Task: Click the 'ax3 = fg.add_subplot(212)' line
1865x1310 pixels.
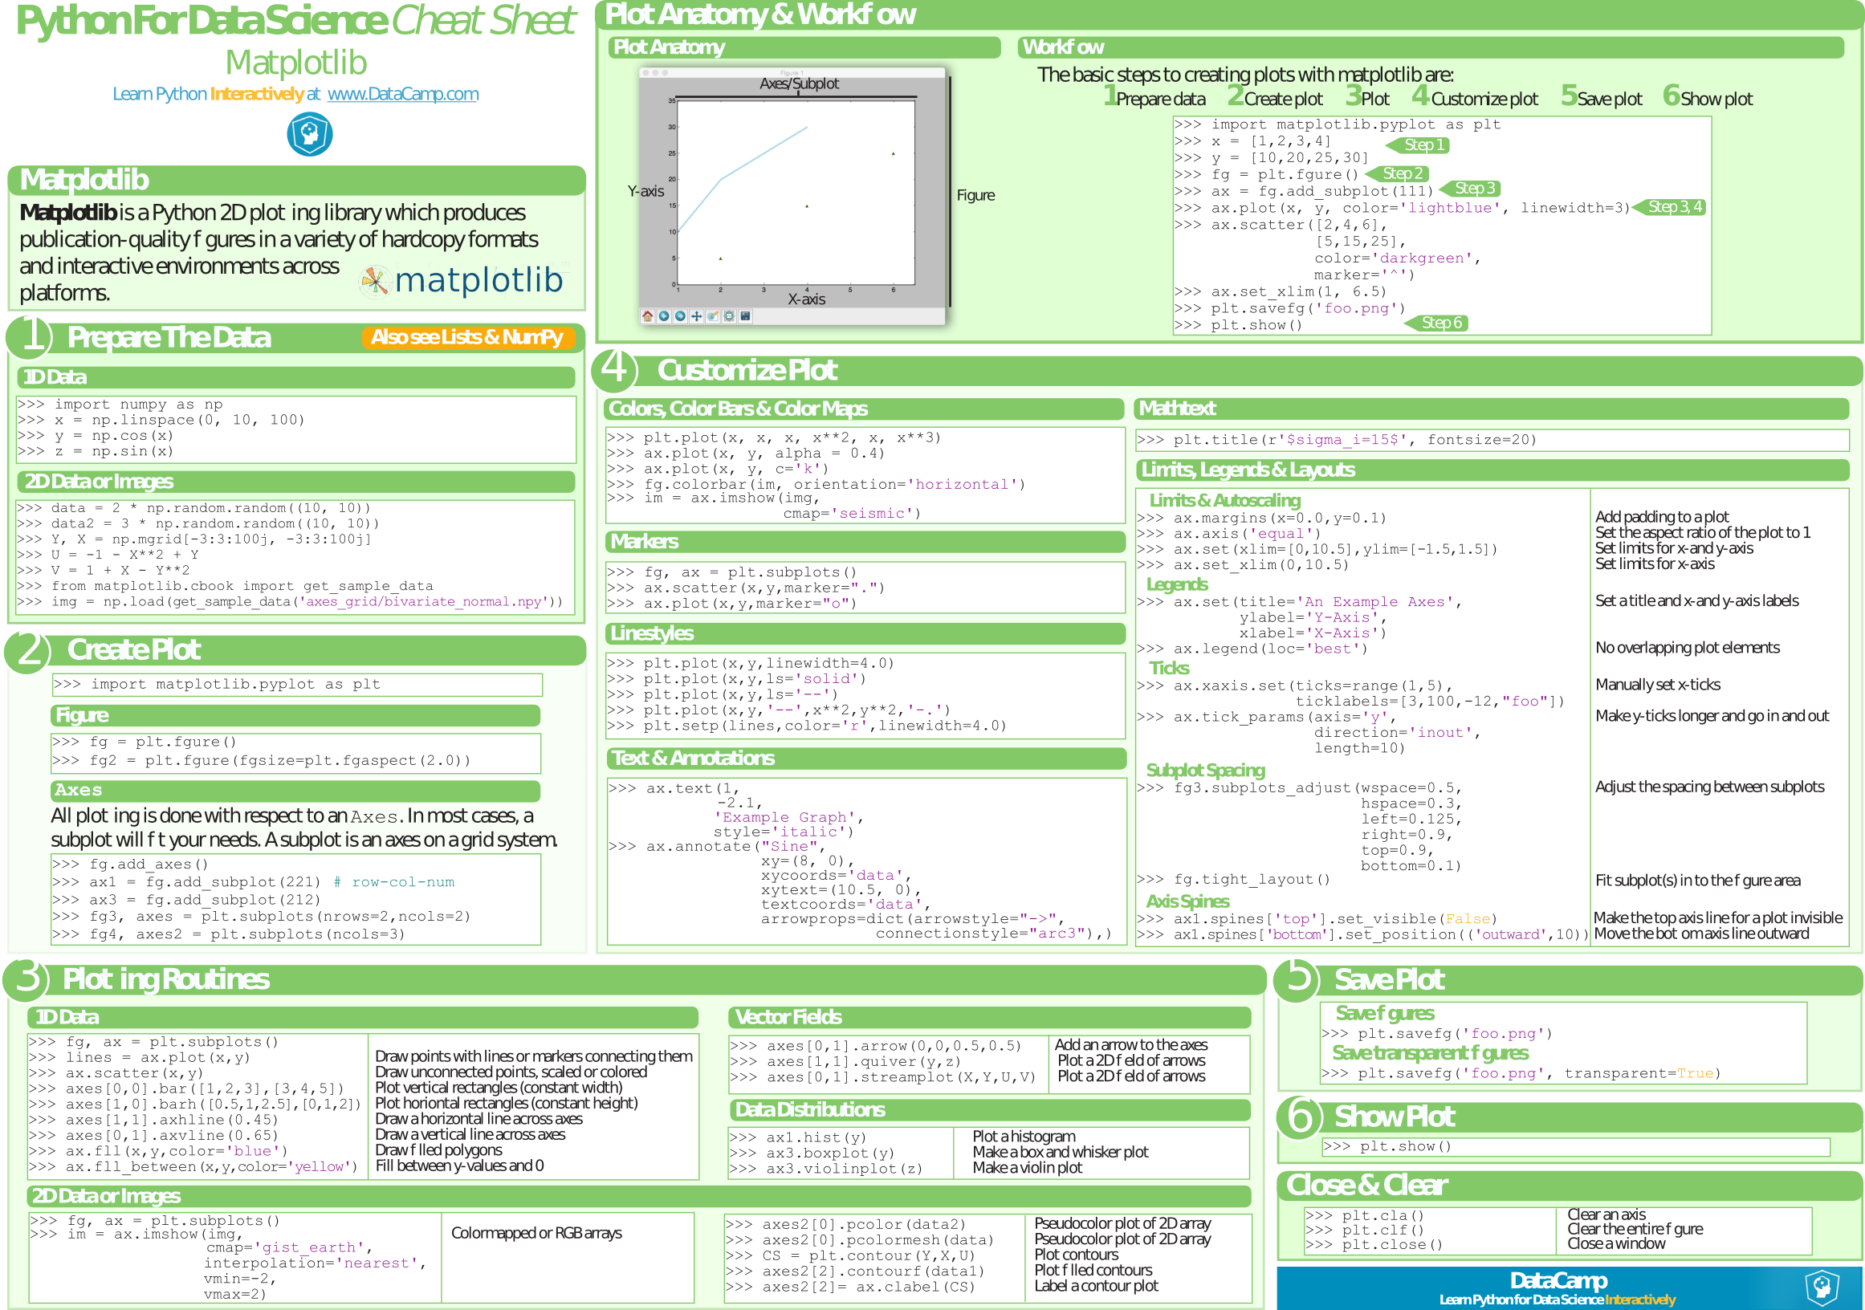Action: click(187, 901)
